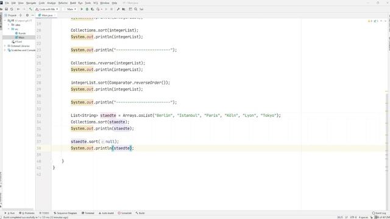Click the Forward navigation arrow
The height and width of the screenshot is (219, 390).
tap(24, 9)
